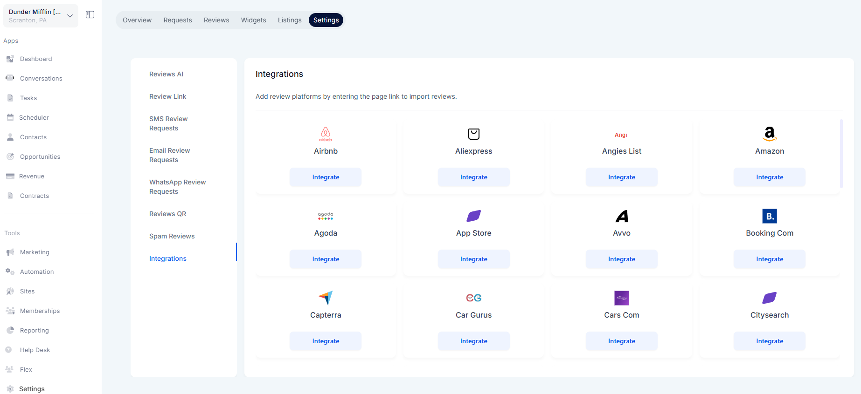
Task: Open Reviews QR settings
Action: tap(167, 214)
